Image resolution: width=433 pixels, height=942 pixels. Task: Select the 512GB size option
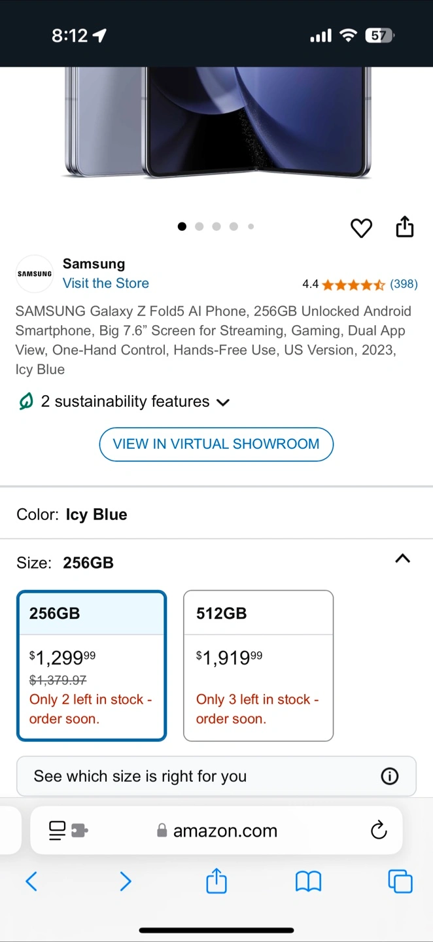tap(258, 665)
